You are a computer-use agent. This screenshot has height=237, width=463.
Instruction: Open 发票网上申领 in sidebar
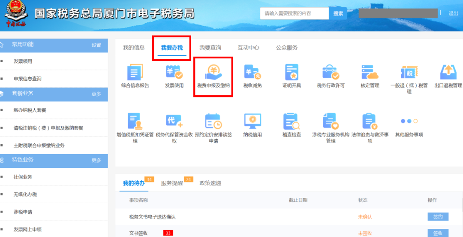coord(27,229)
